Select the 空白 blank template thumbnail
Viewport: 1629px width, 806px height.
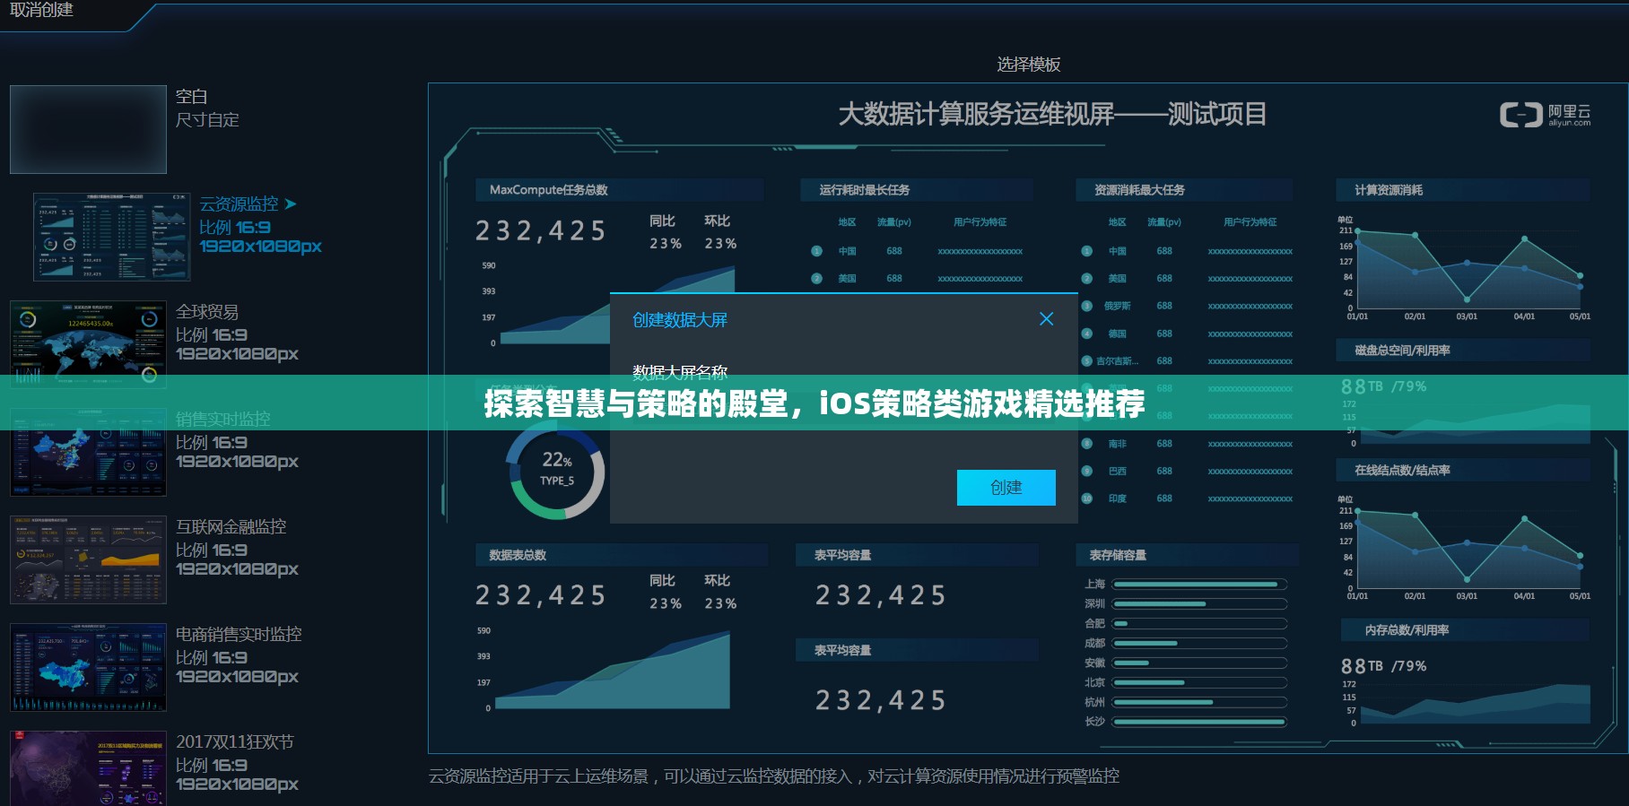[88, 129]
